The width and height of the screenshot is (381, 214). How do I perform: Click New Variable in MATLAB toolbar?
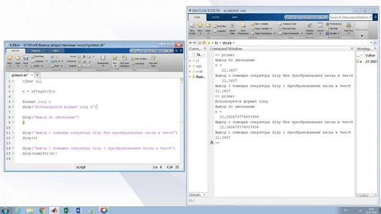click(260, 24)
